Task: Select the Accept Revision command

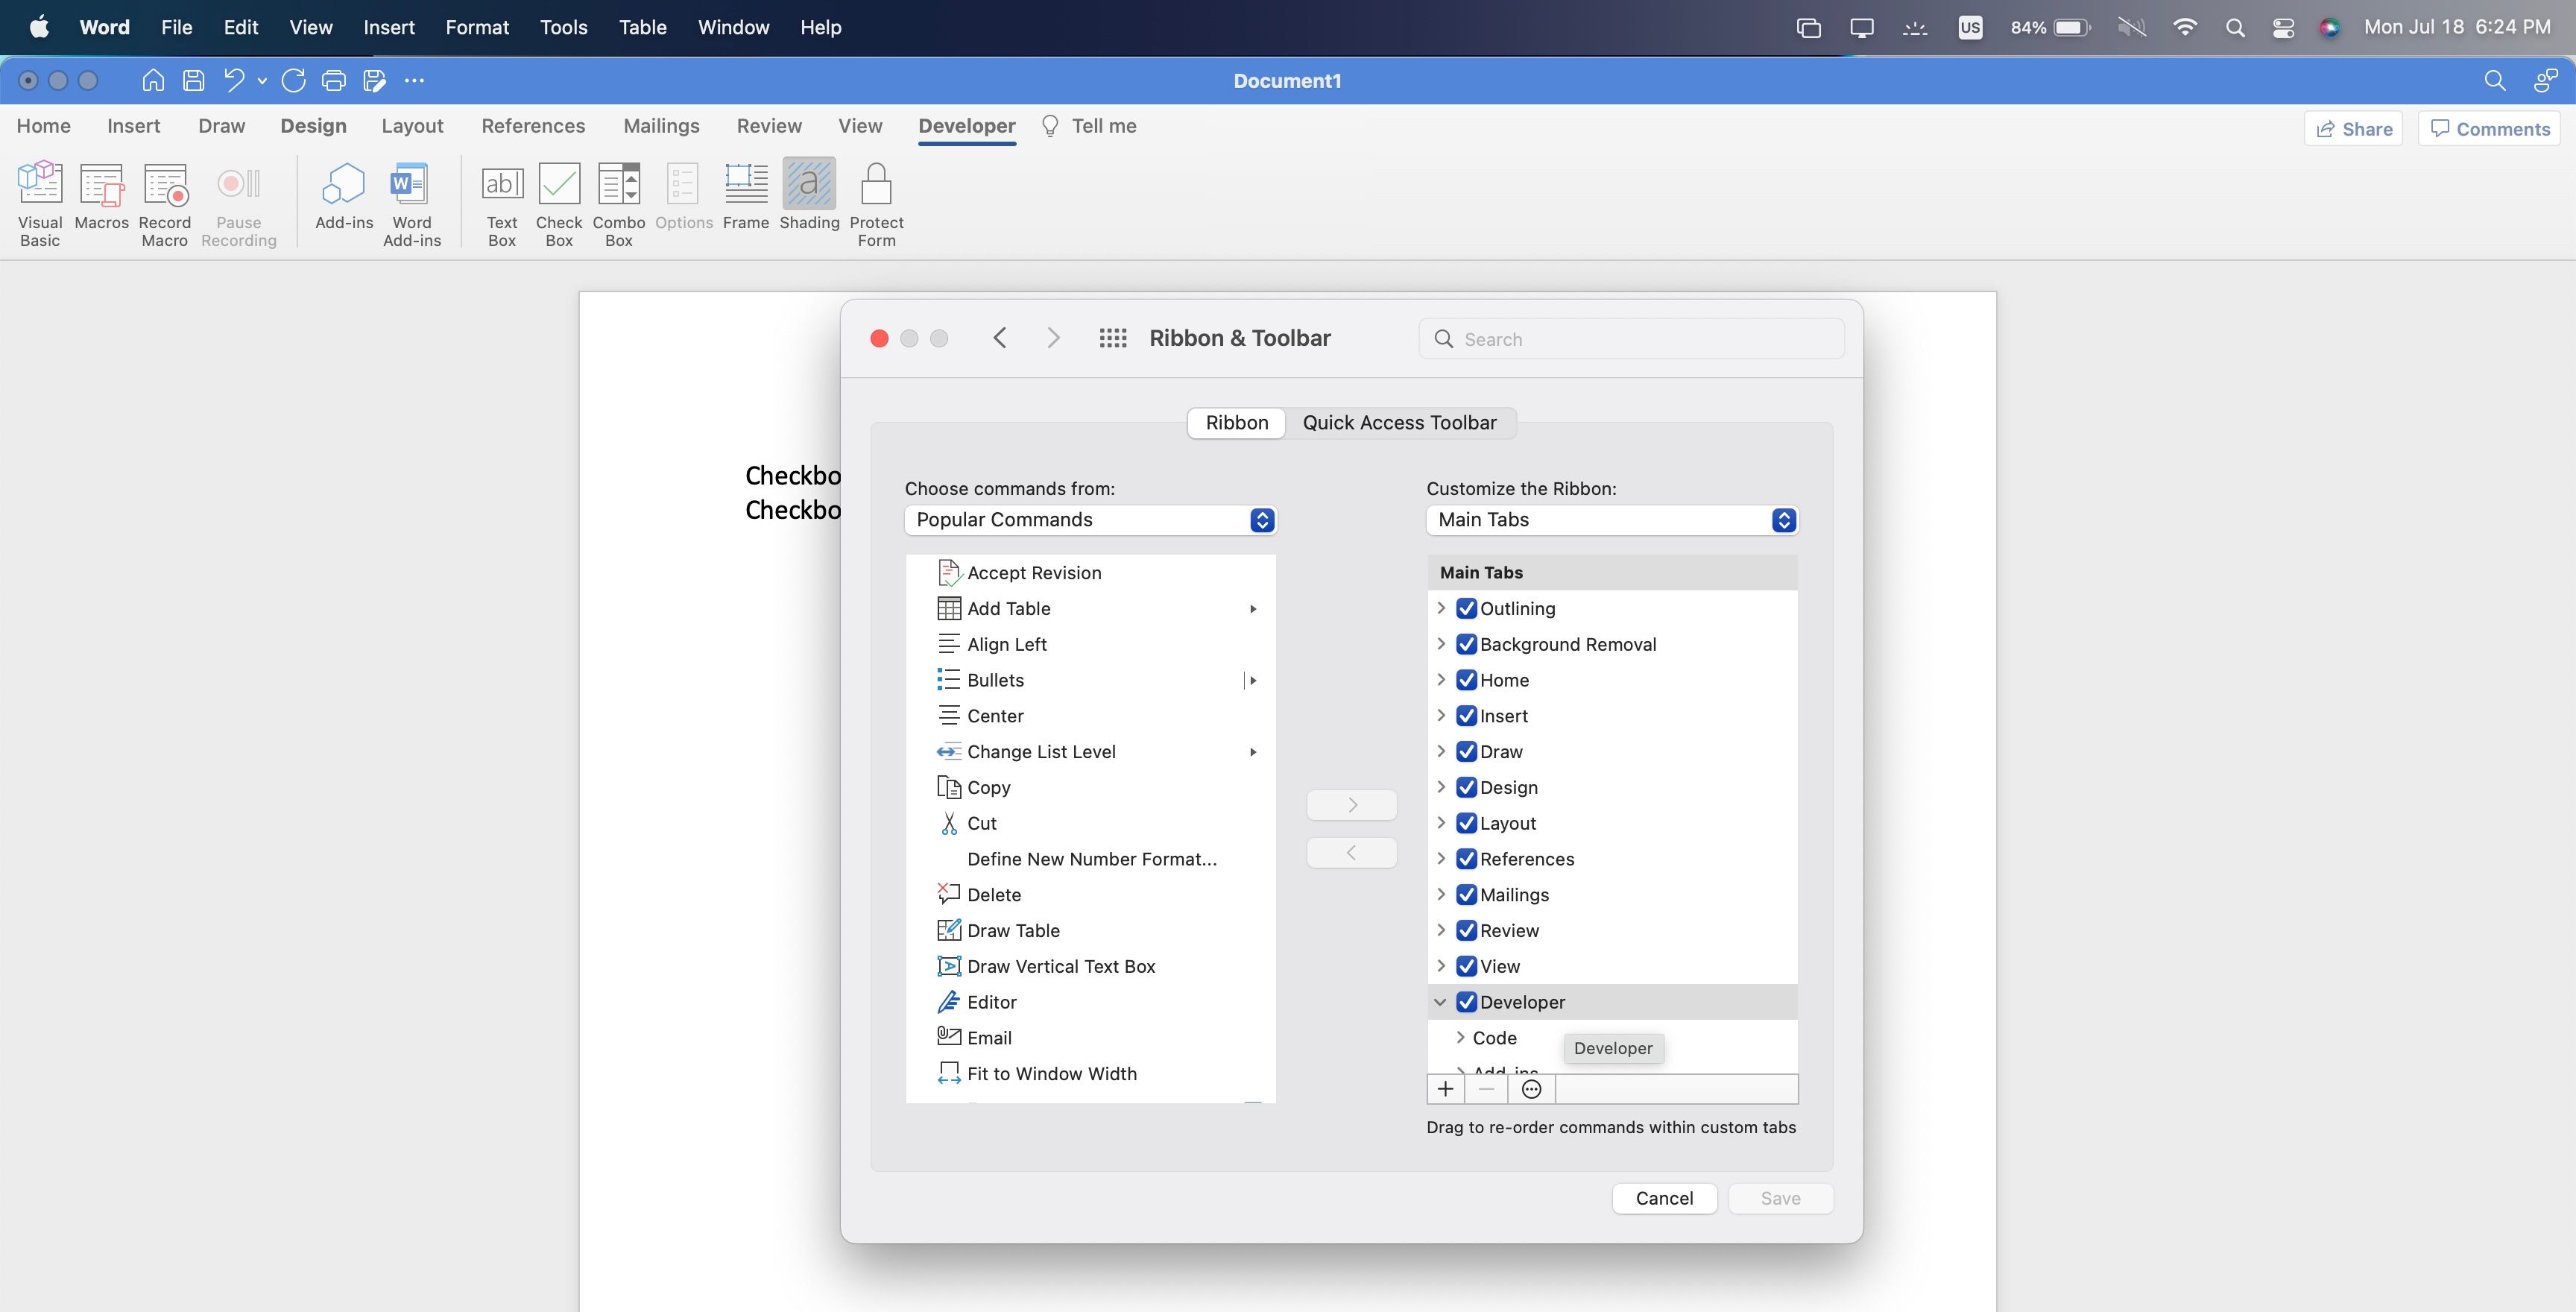Action: 1091,573
